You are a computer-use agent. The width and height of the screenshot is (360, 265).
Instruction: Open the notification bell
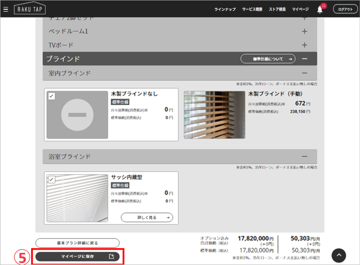320,9
